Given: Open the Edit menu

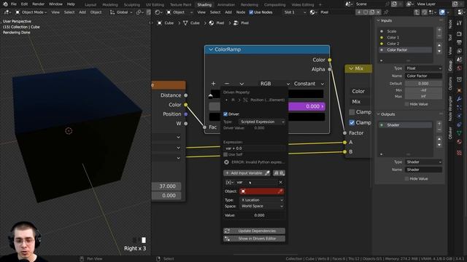Looking at the screenshot, I should [x=24, y=4].
